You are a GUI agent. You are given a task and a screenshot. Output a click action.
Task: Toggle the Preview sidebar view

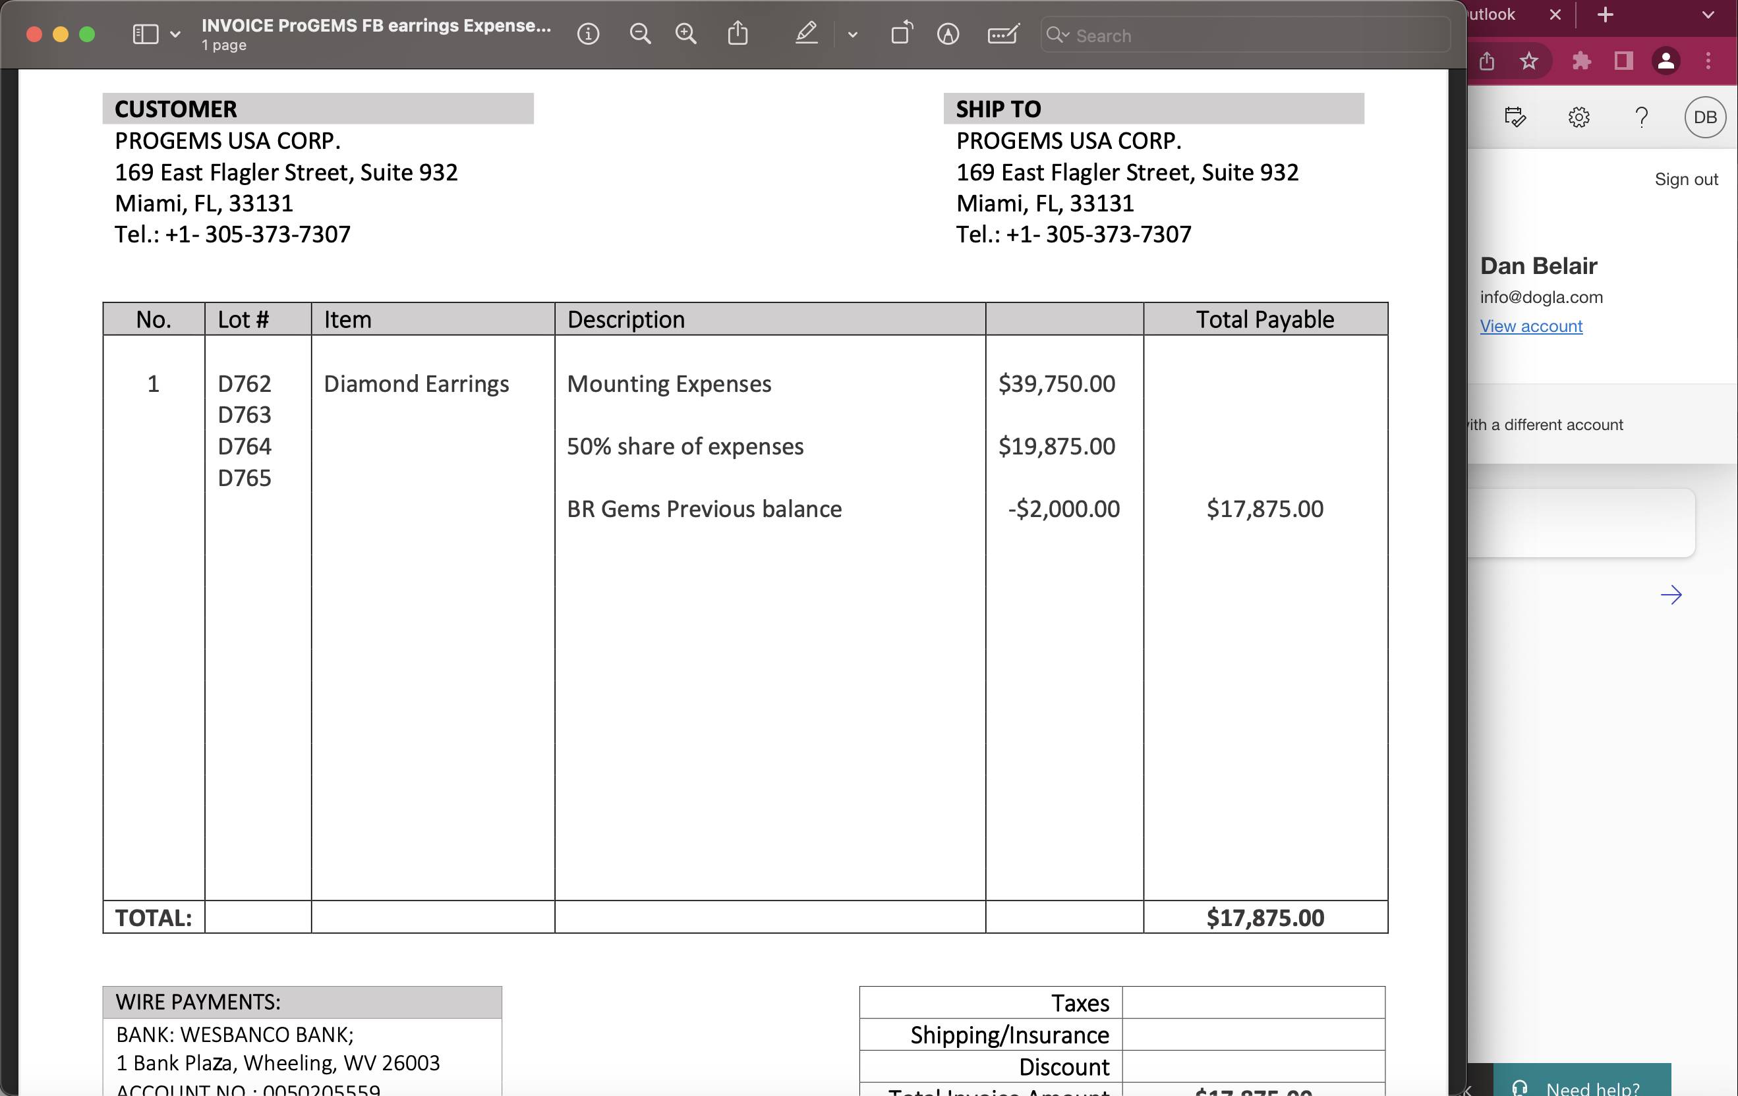145,34
